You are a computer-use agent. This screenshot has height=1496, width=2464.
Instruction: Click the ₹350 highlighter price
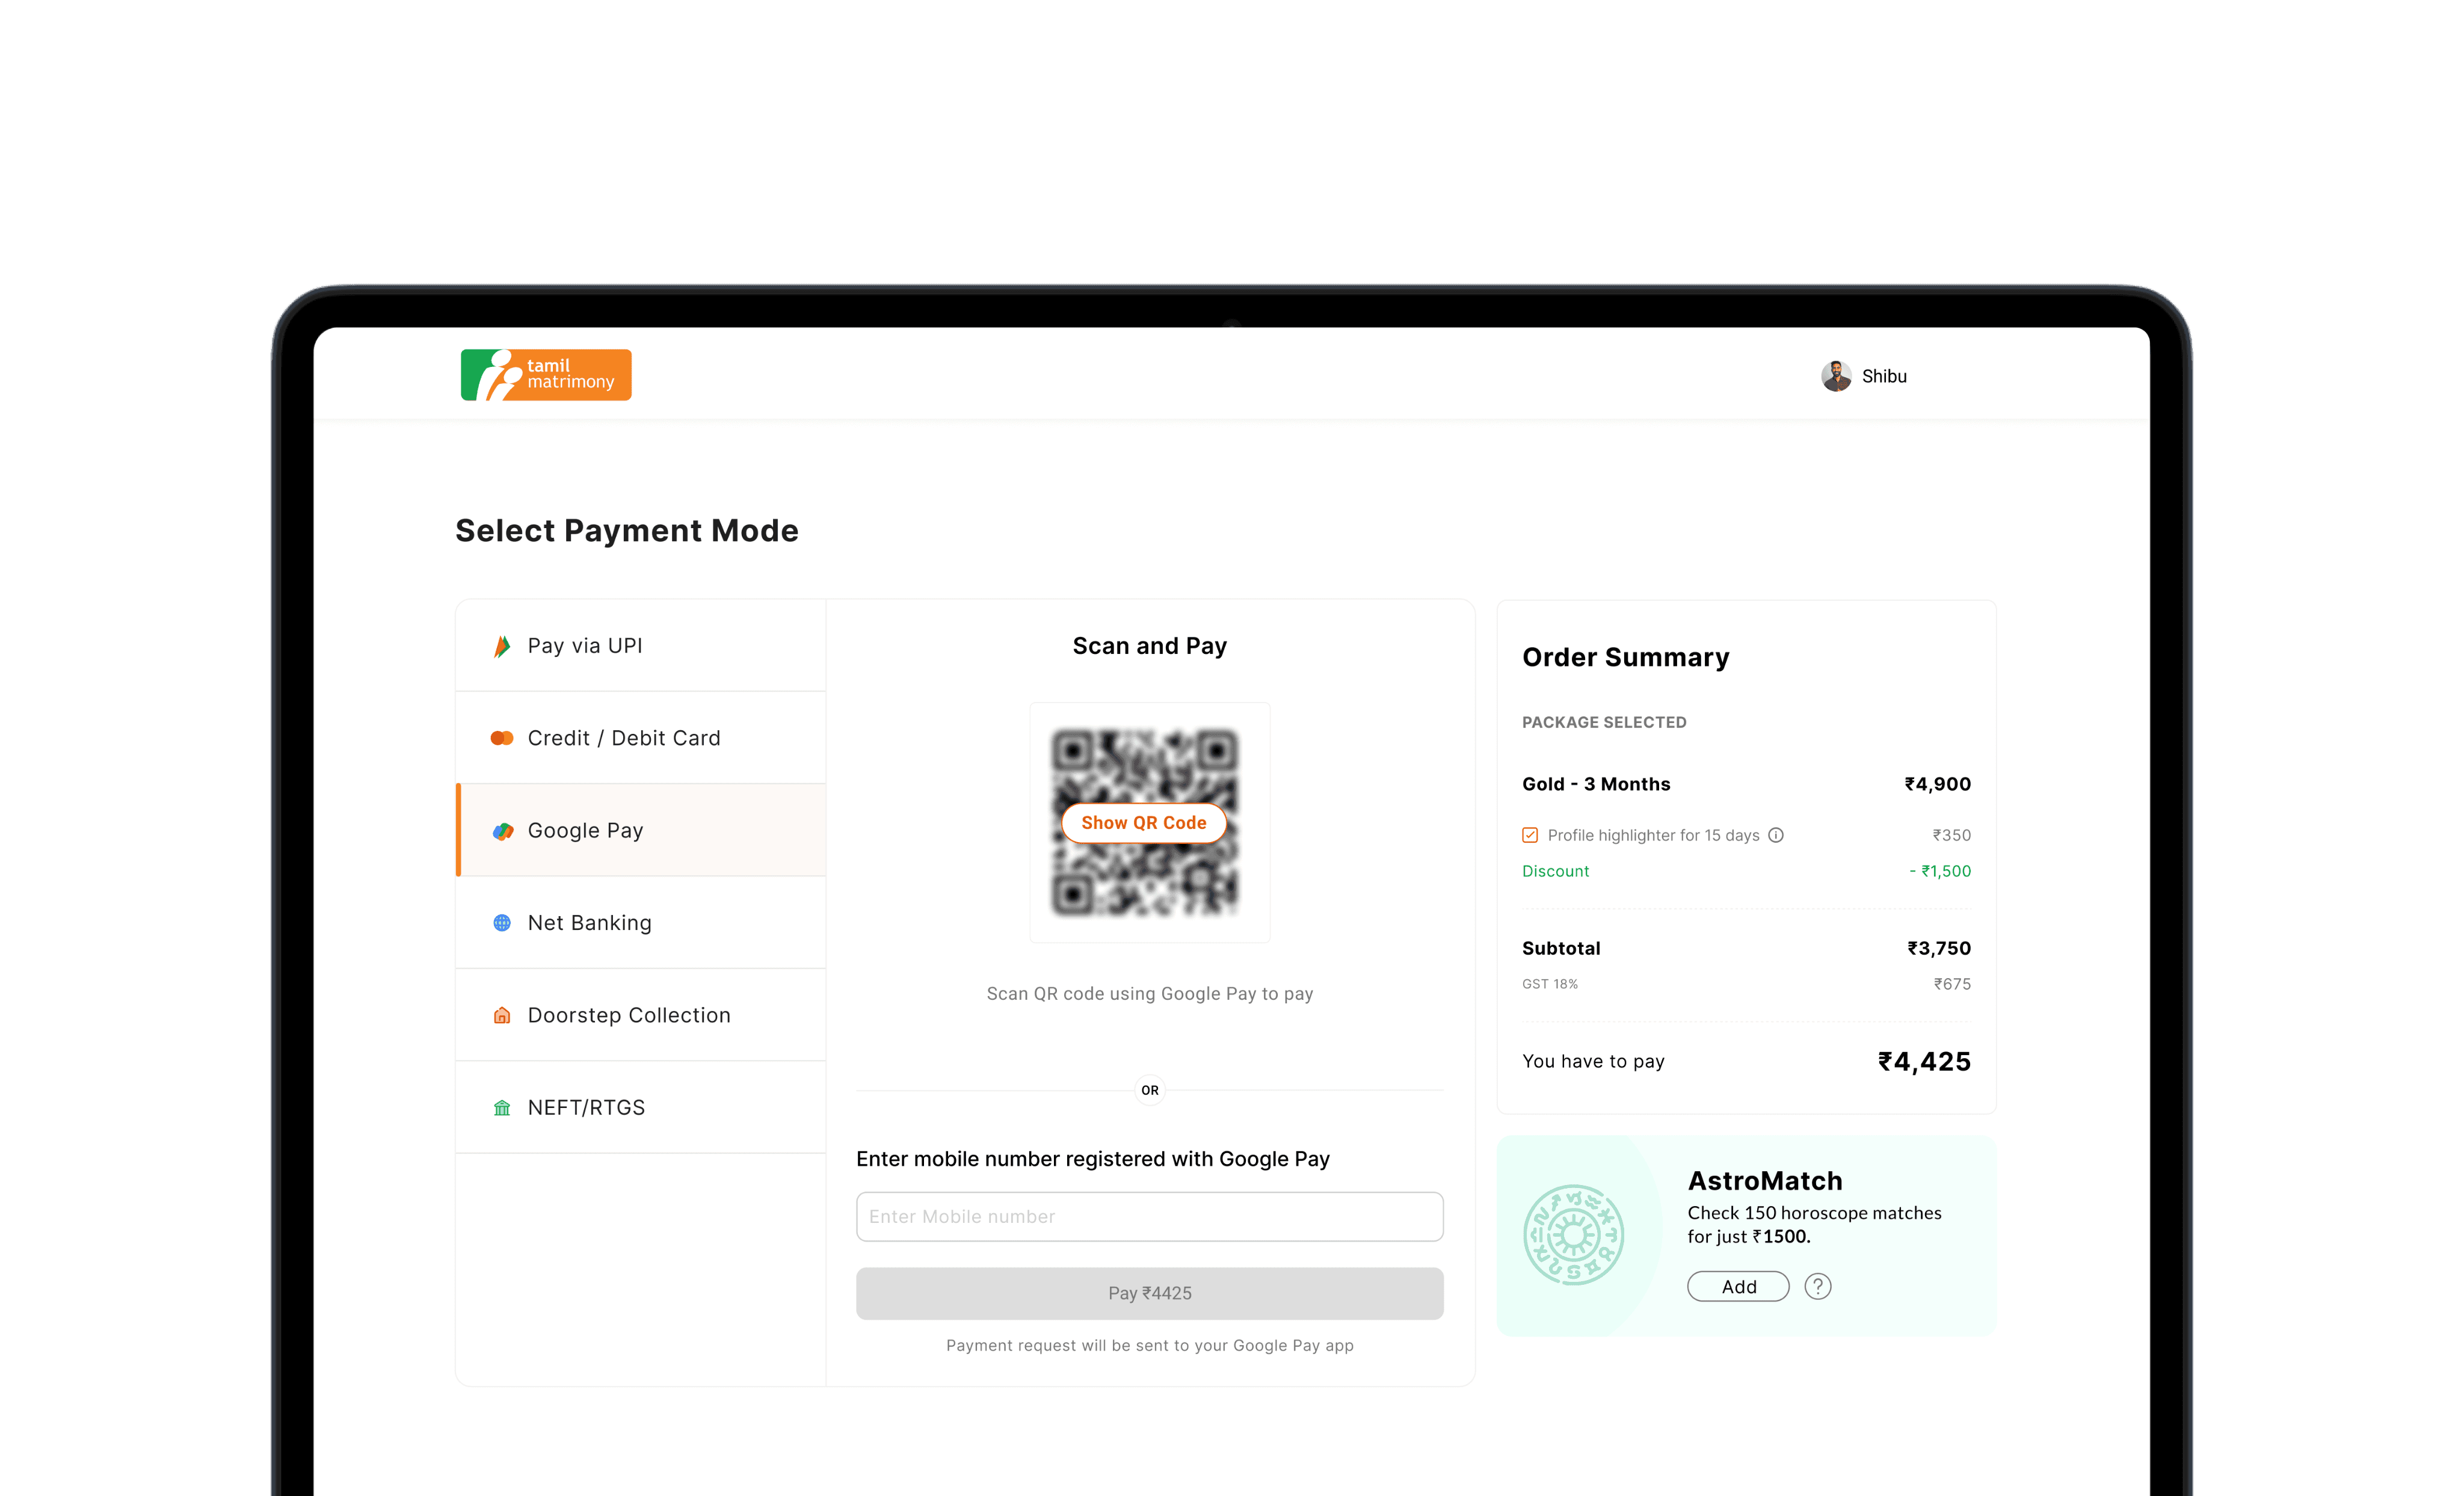(x=1952, y=835)
